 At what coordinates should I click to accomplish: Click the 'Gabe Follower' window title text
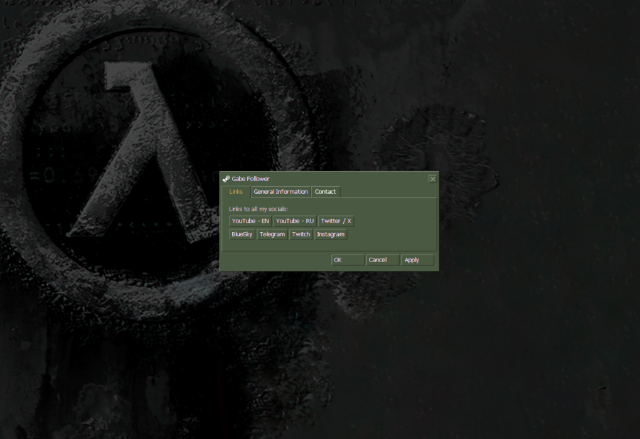point(250,179)
